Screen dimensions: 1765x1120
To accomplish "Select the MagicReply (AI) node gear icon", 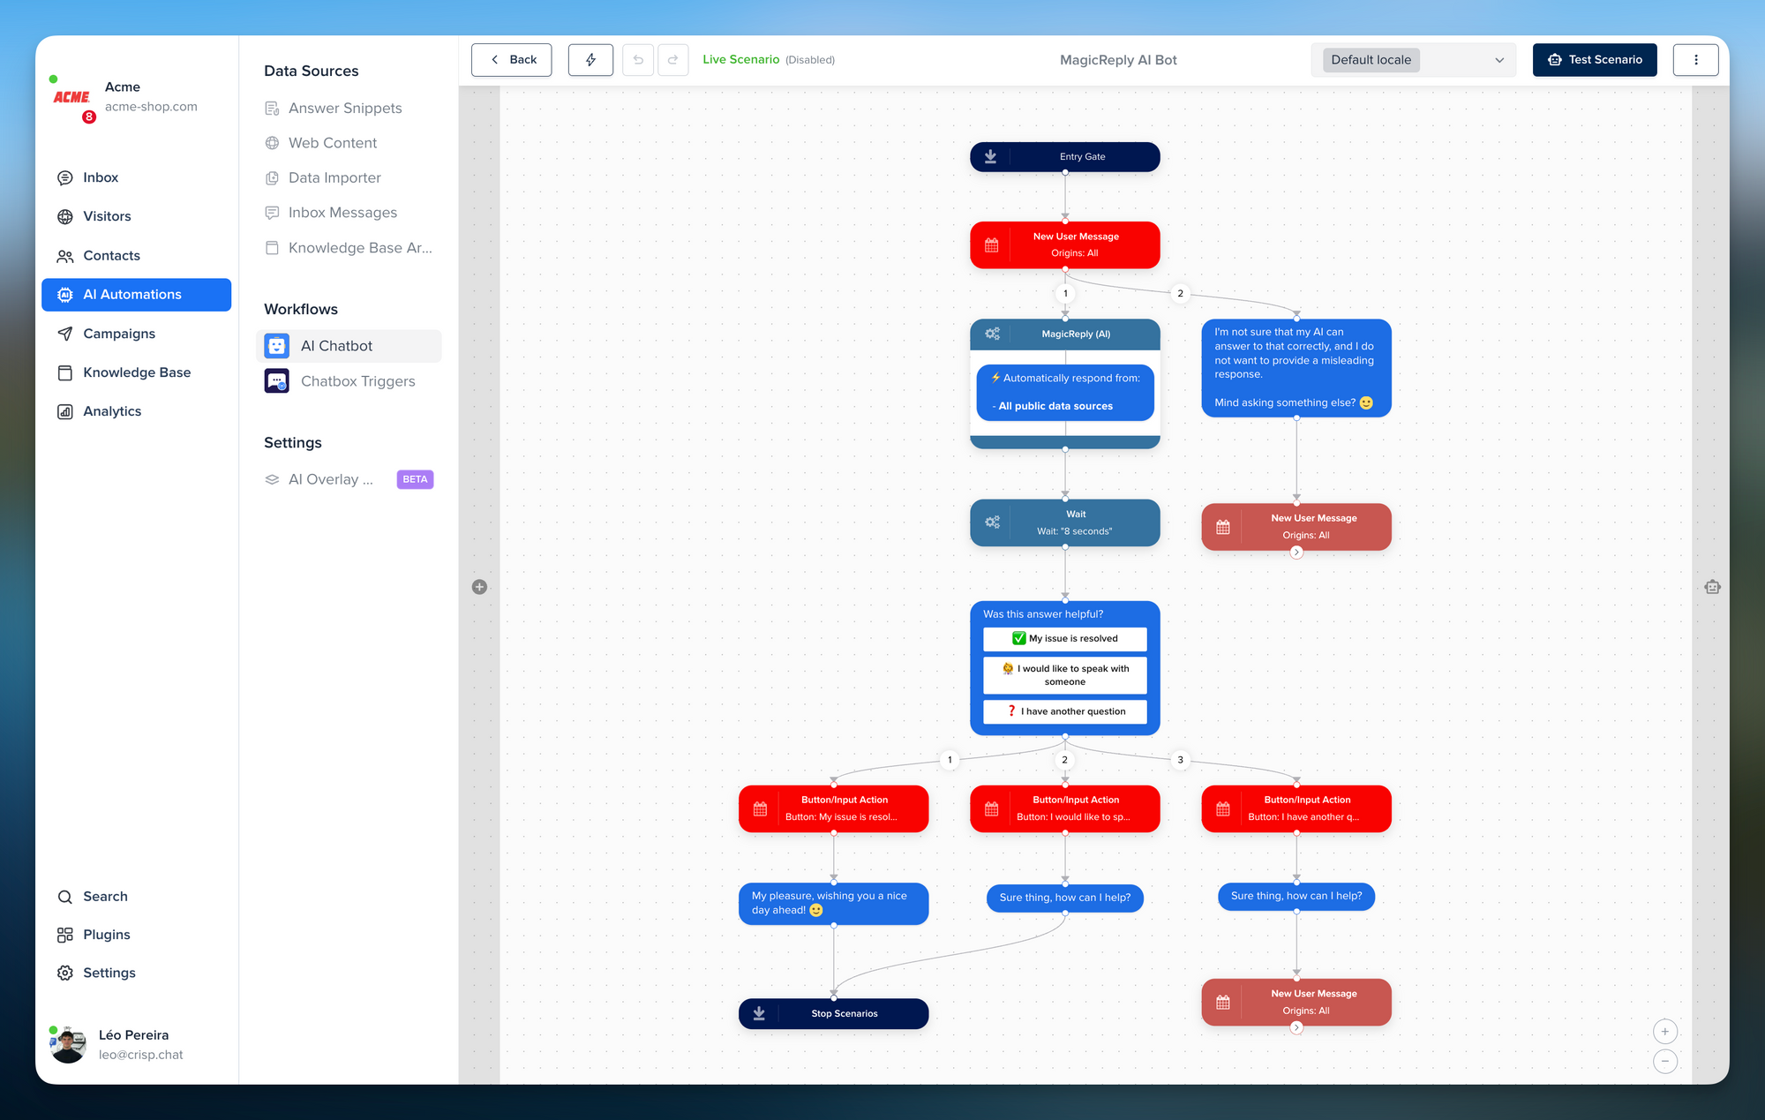I will (992, 334).
